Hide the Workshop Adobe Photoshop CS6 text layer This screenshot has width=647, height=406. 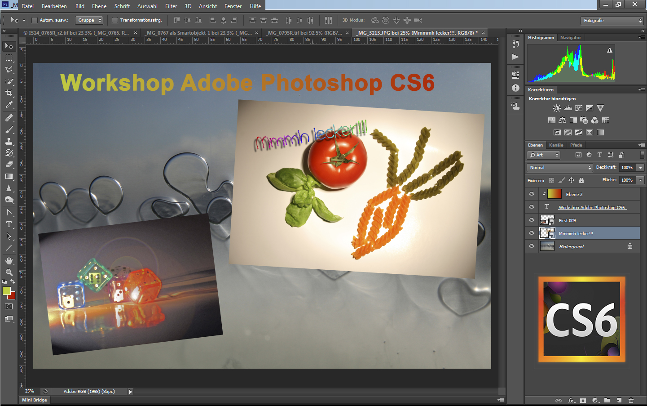(x=532, y=207)
